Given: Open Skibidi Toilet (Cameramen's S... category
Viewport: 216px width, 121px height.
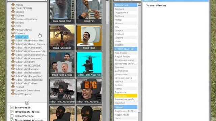Looking at the screenshot, I should click(x=31, y=55).
